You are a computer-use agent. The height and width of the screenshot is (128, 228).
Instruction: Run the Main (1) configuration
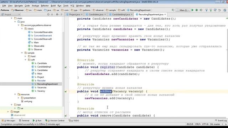point(192,10)
